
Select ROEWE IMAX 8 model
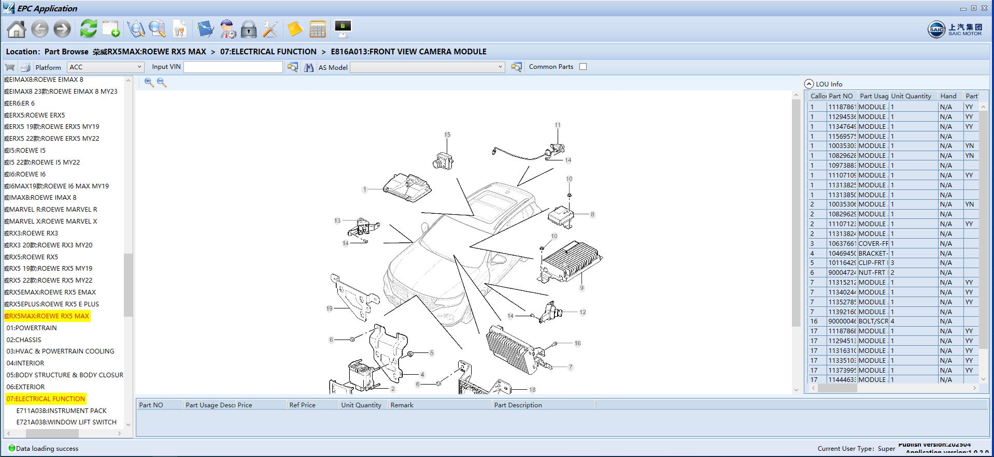(x=40, y=197)
